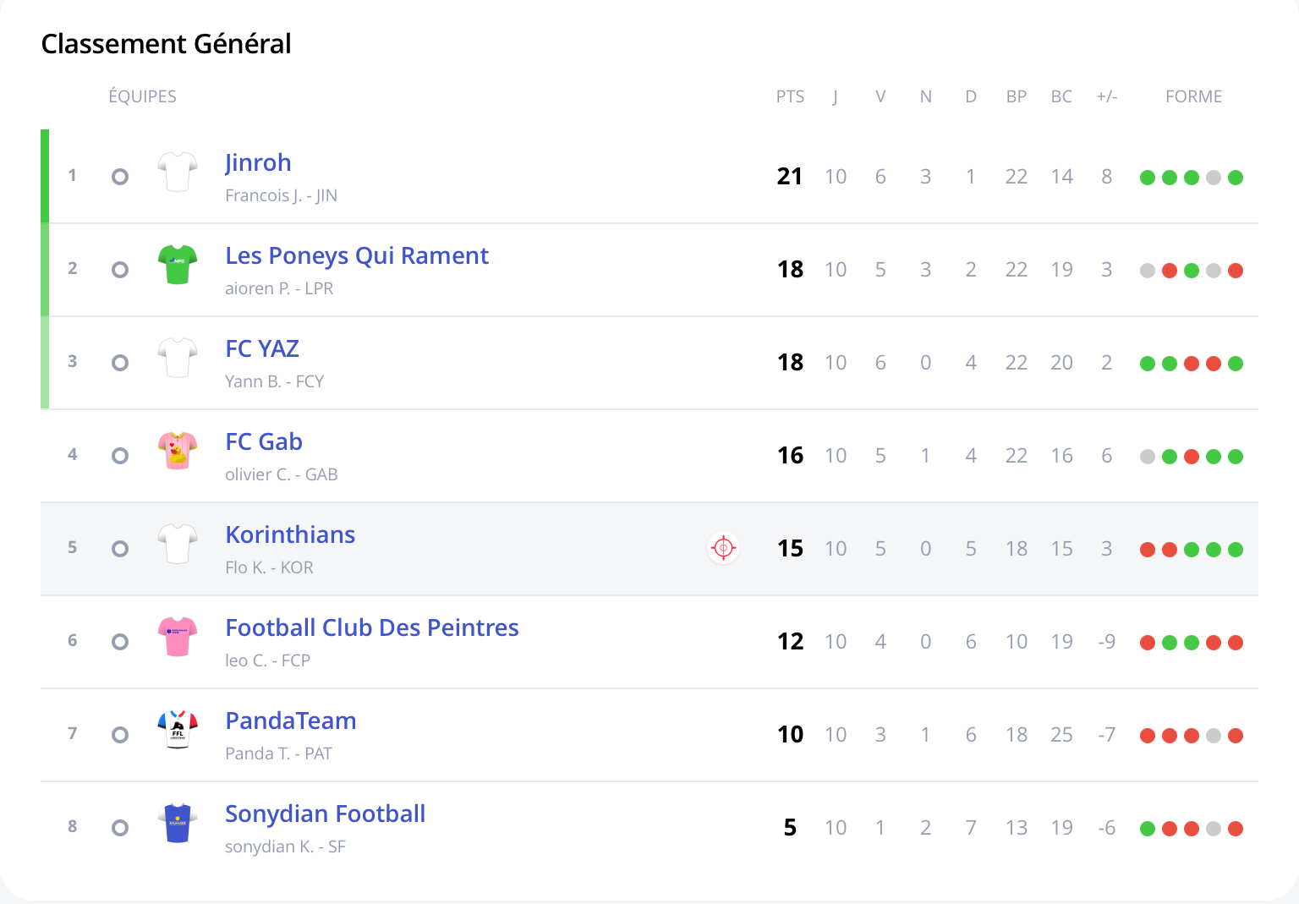Click the red target icon beside Korinthians
This screenshot has height=904, width=1299.
(x=723, y=548)
